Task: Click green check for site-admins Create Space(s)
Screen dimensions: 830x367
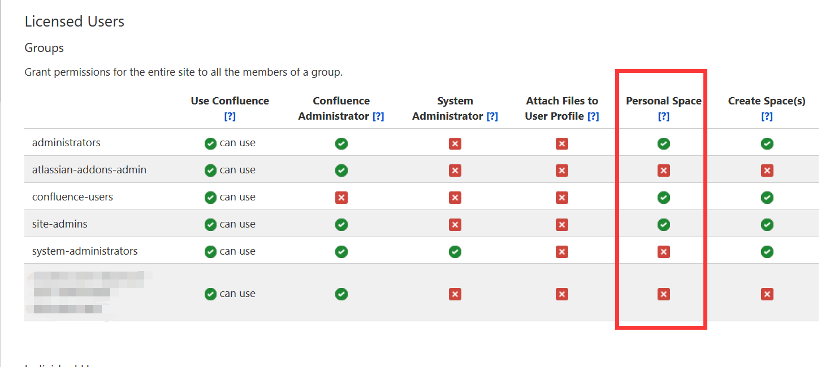Action: (767, 225)
